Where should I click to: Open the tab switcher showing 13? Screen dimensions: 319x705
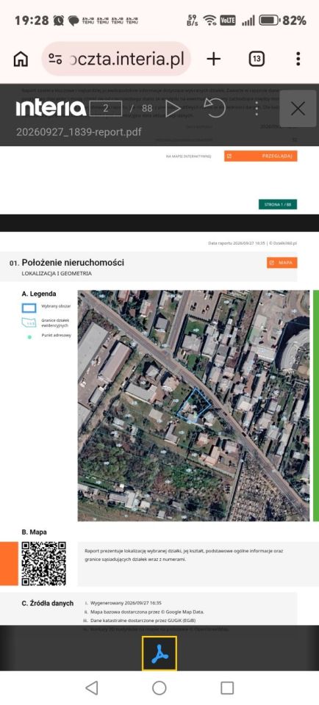(x=257, y=59)
